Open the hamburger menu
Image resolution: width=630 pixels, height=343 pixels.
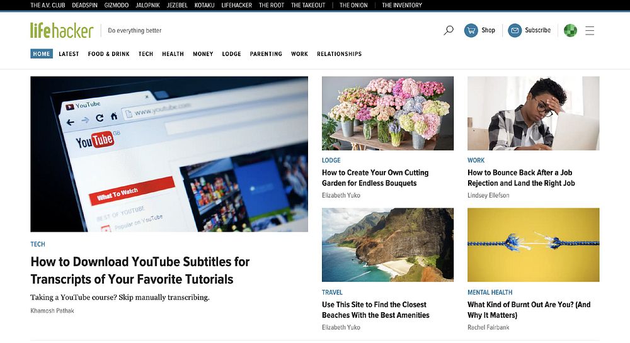(x=590, y=30)
